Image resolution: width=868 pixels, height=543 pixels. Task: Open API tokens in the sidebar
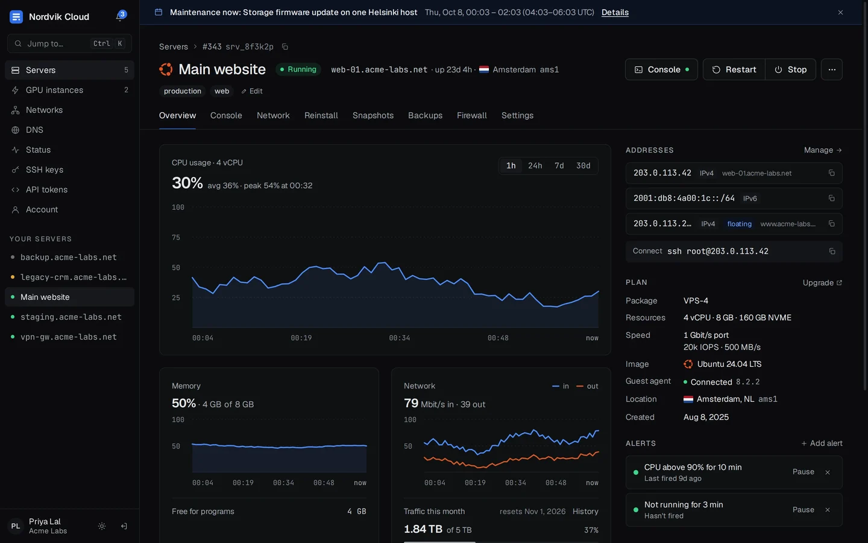tap(69, 189)
